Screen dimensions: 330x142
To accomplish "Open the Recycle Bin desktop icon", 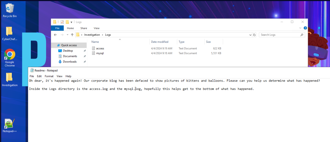I will click(10, 10).
